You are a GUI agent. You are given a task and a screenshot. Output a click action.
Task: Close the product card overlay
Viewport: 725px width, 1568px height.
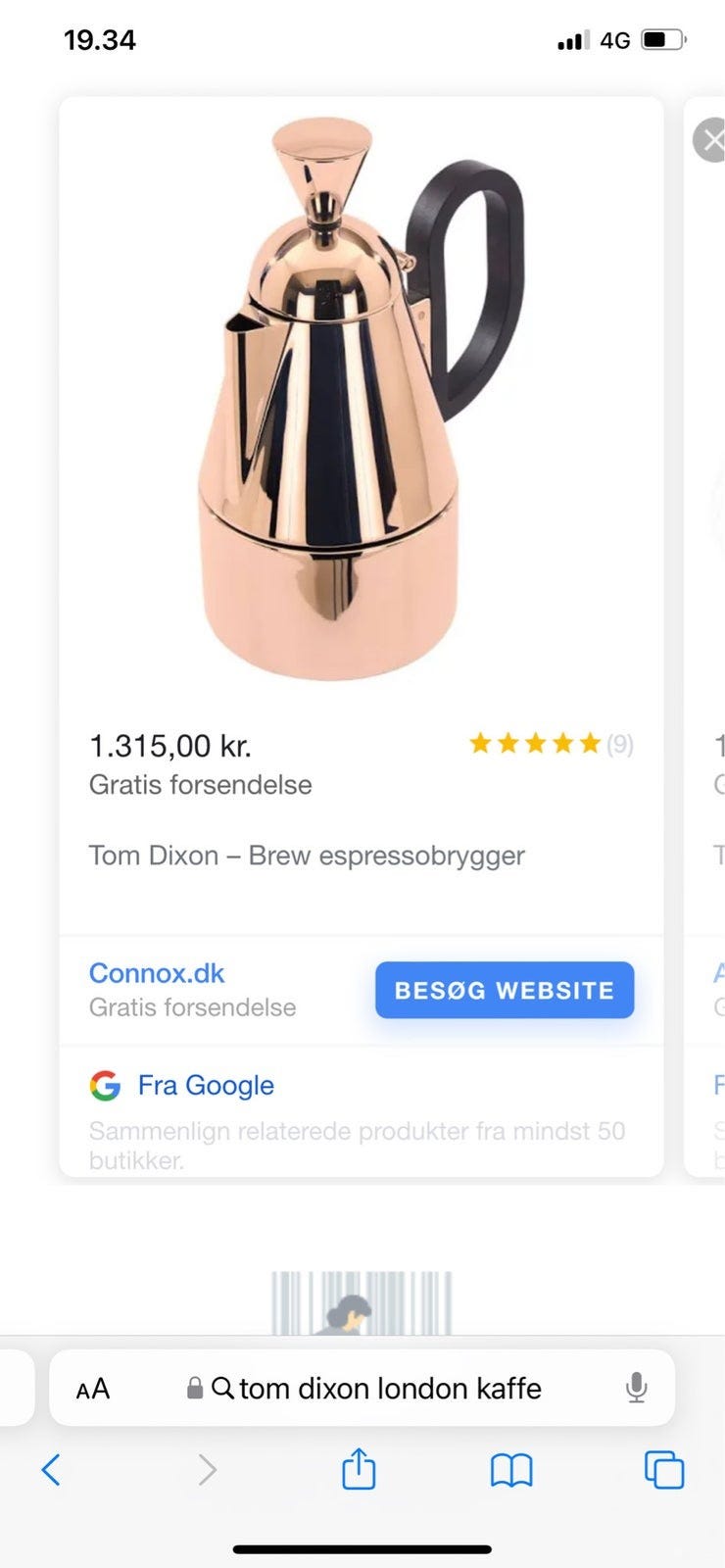click(x=710, y=140)
